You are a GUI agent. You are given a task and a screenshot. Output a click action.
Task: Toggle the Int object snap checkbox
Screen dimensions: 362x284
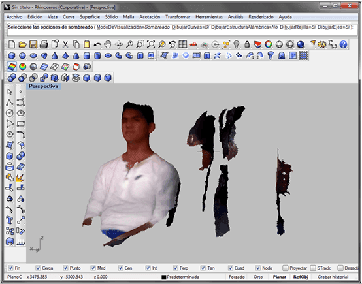pos(148,268)
